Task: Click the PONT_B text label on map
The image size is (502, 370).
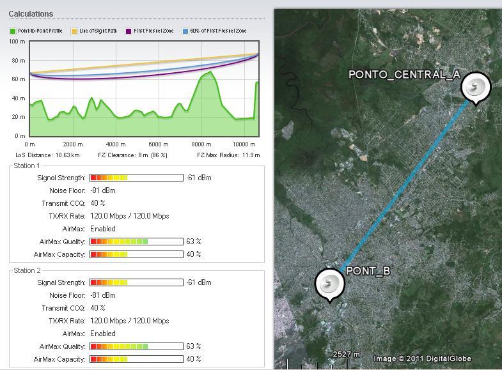Action: (368, 271)
